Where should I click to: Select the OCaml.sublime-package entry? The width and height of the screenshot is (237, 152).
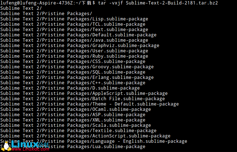coord(121,109)
